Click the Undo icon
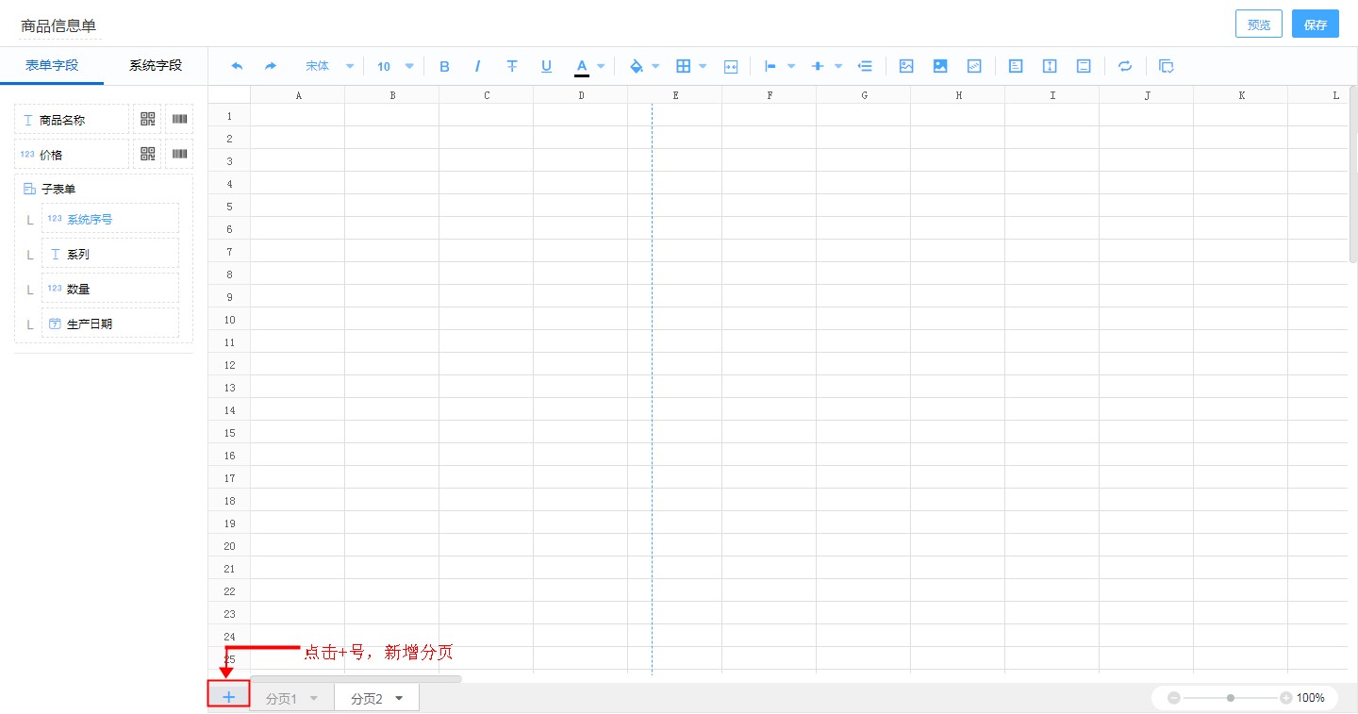The width and height of the screenshot is (1358, 714). coord(237,66)
